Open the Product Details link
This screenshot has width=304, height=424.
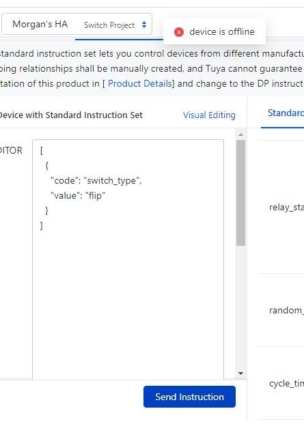140,83
